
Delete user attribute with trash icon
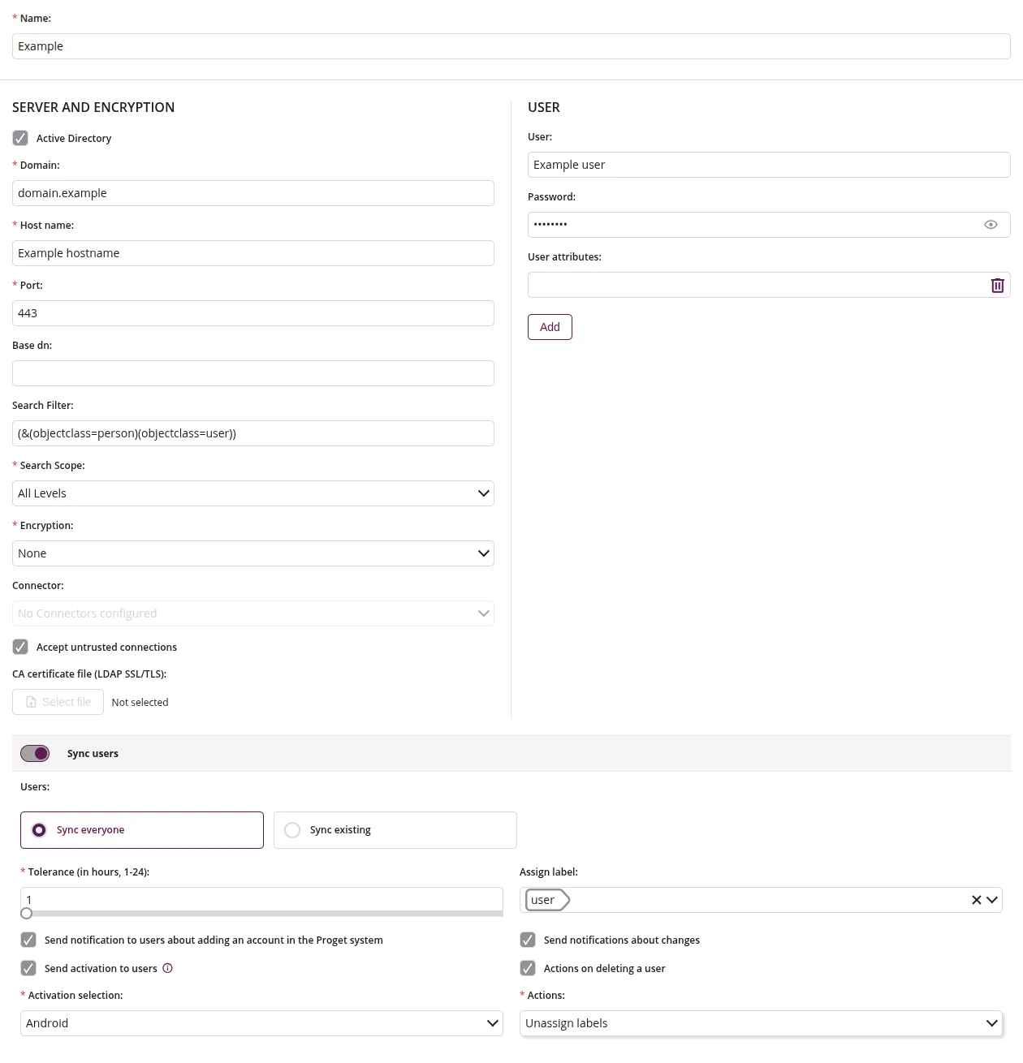click(997, 285)
